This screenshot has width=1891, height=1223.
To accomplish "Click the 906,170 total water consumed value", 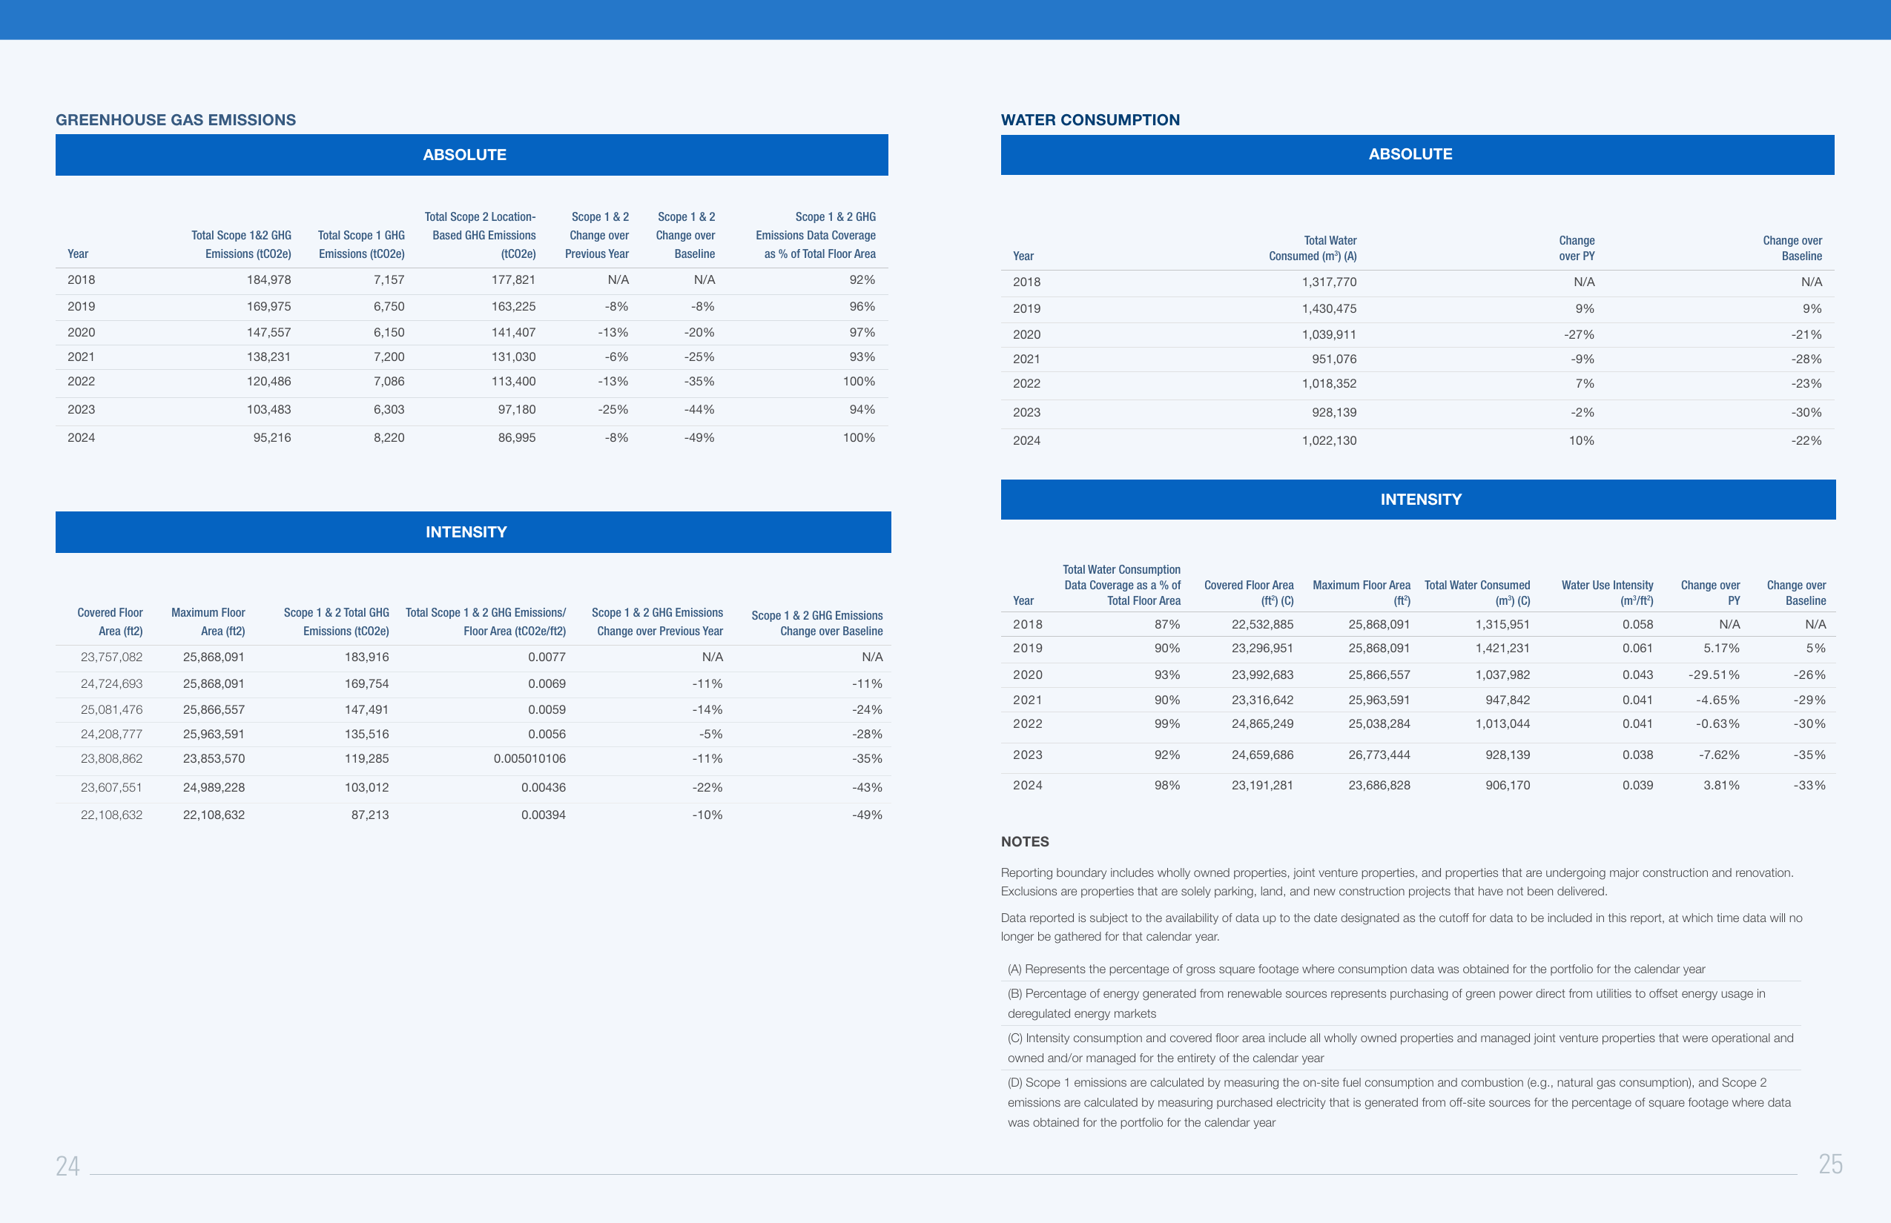I will (1508, 785).
